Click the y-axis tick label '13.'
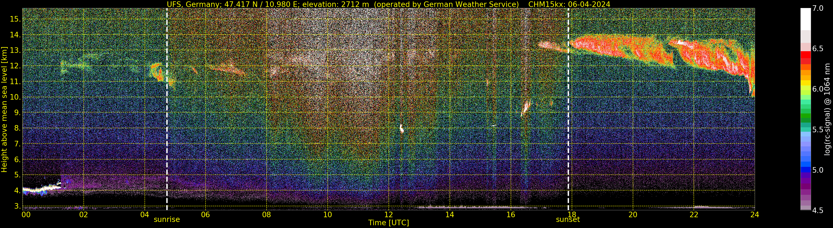 pos(15,50)
